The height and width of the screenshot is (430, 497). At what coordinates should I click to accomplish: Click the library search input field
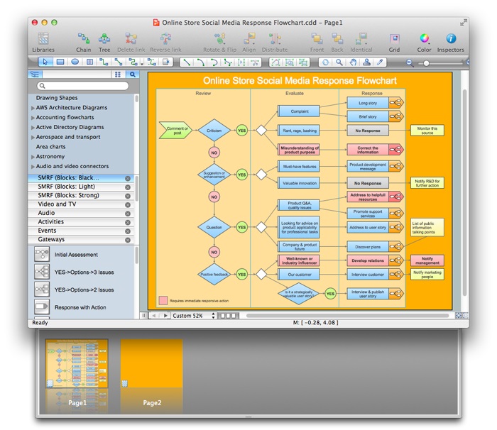83,86
